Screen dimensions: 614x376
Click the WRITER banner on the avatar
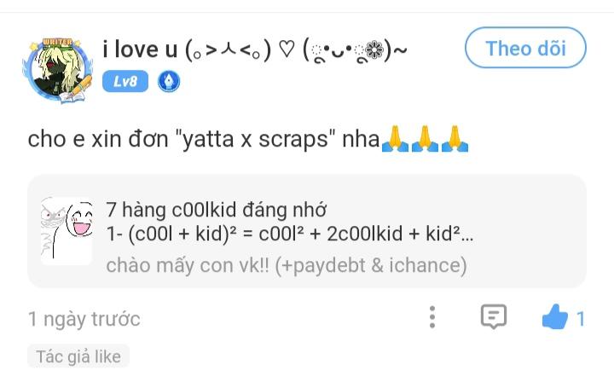56,42
